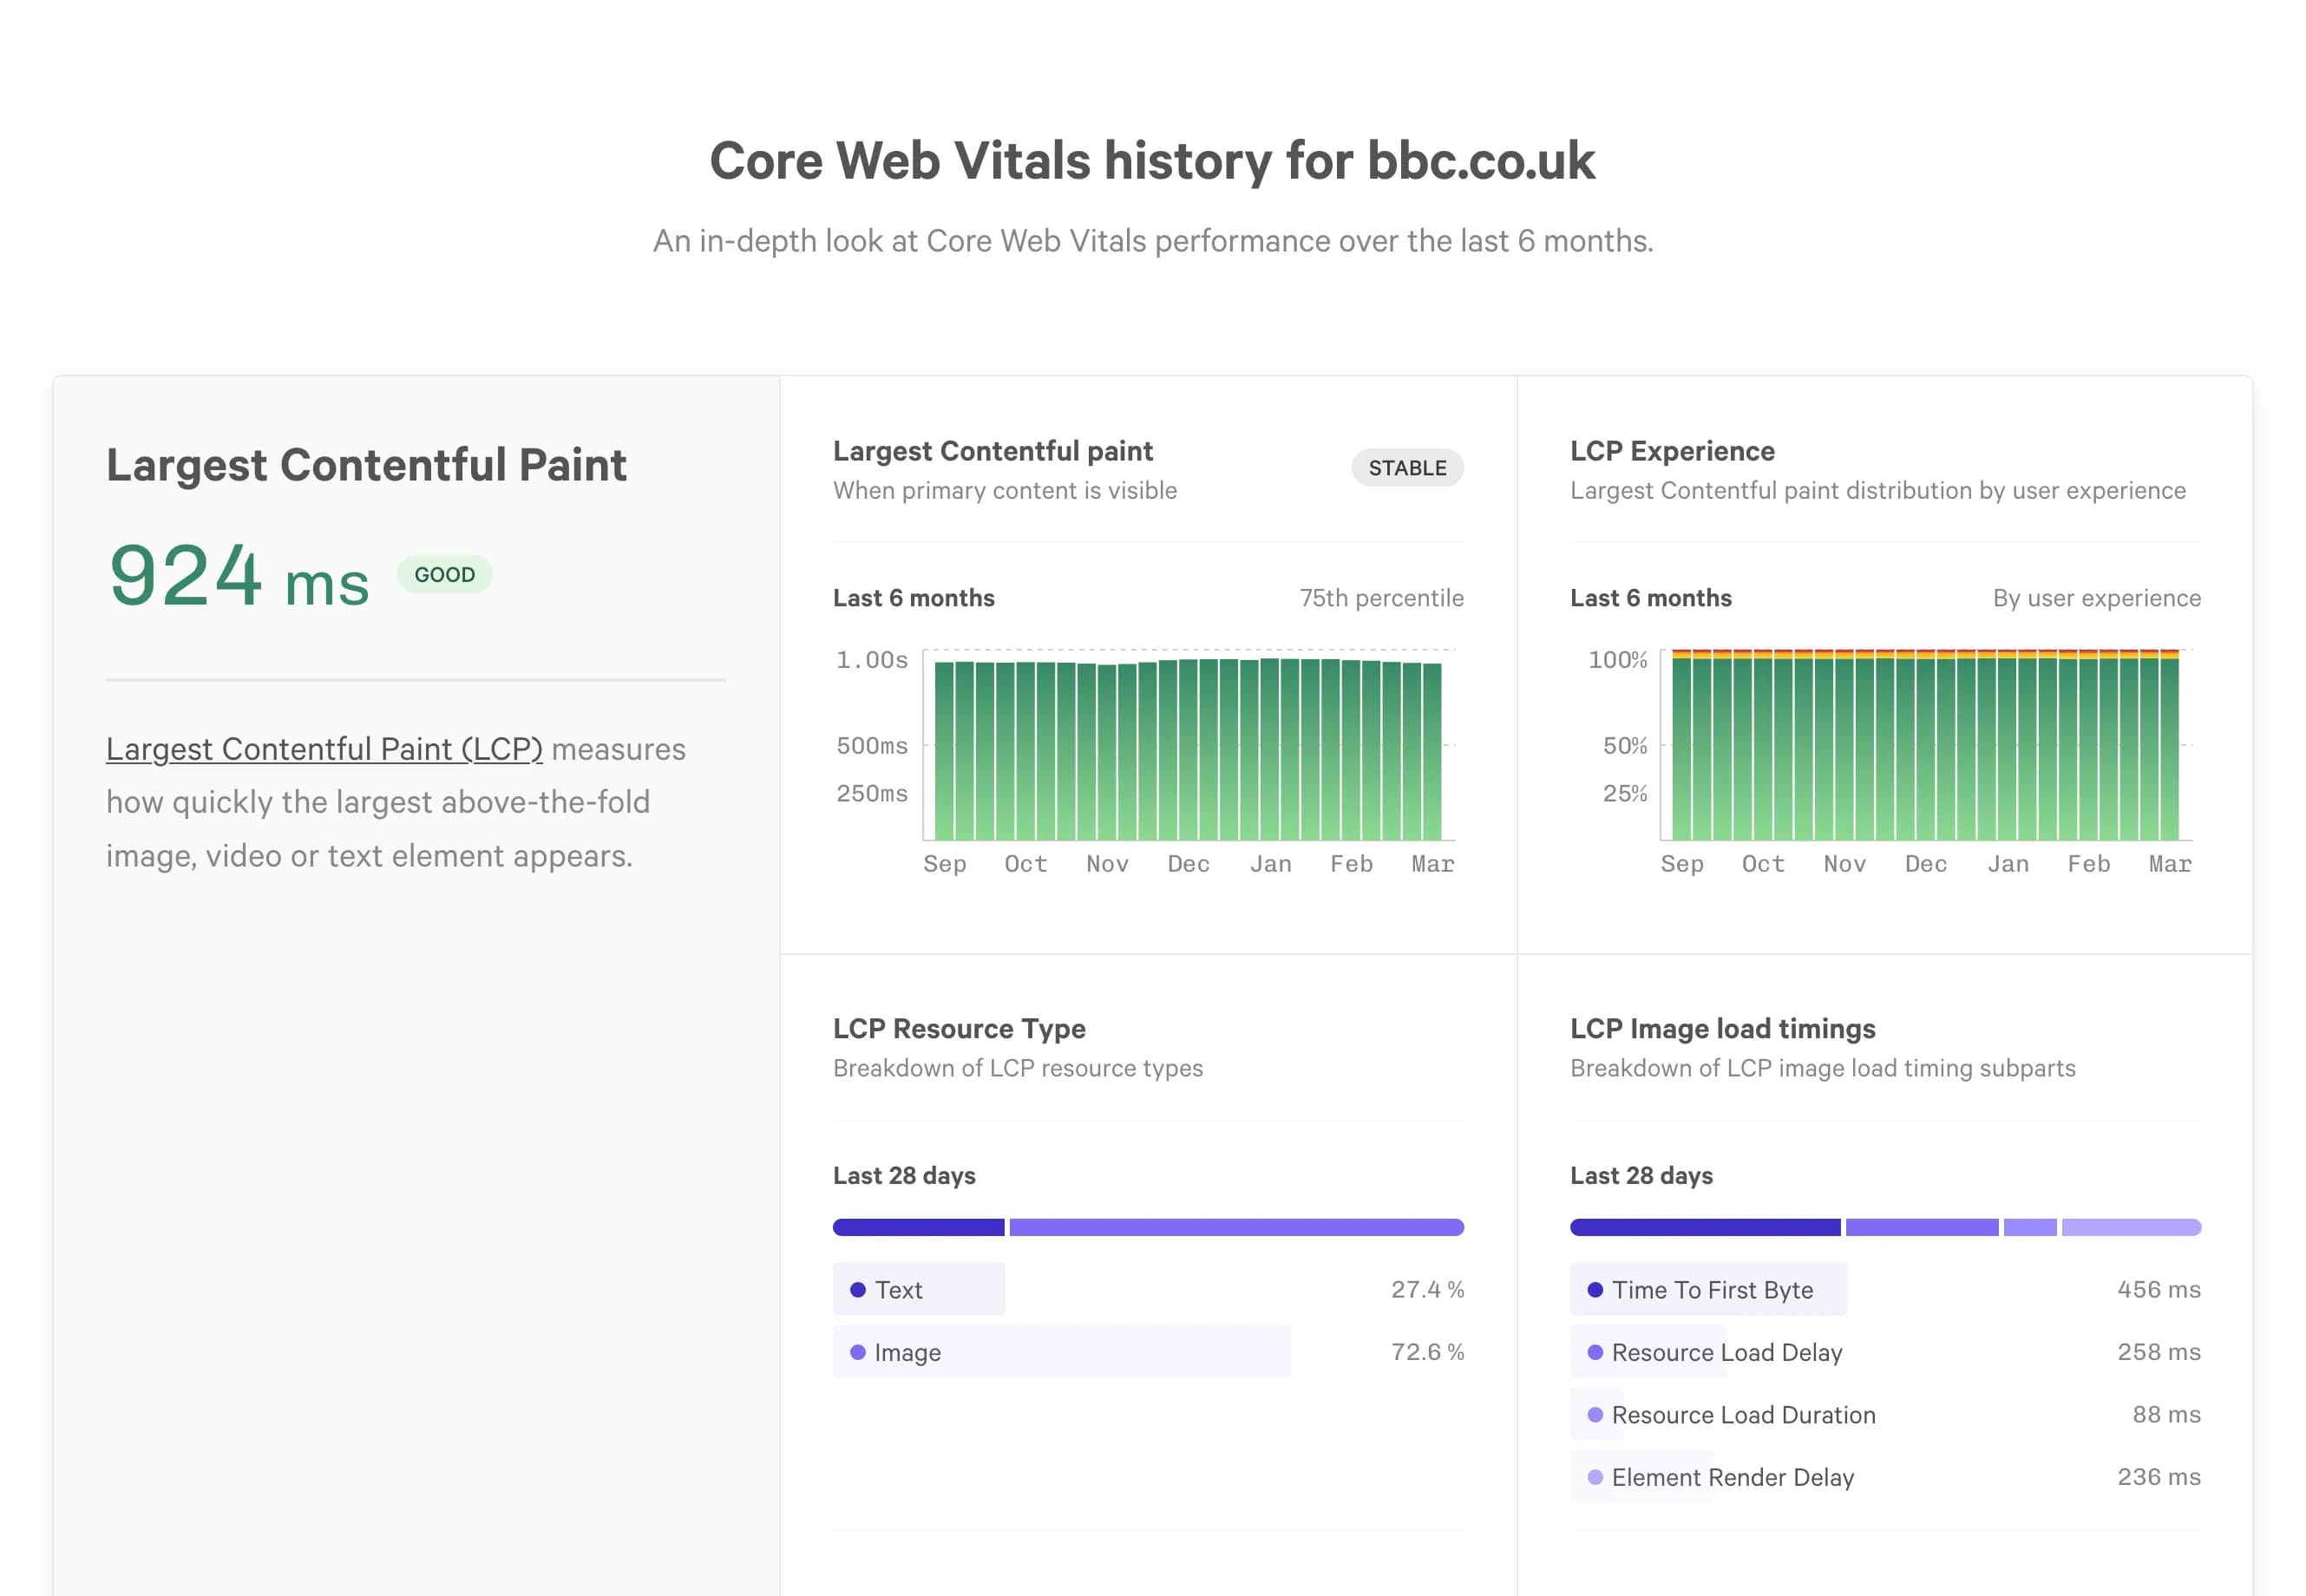Toggle Time To First Byte in image load timings
Screen dimensions: 2306x1596
tap(1712, 1290)
